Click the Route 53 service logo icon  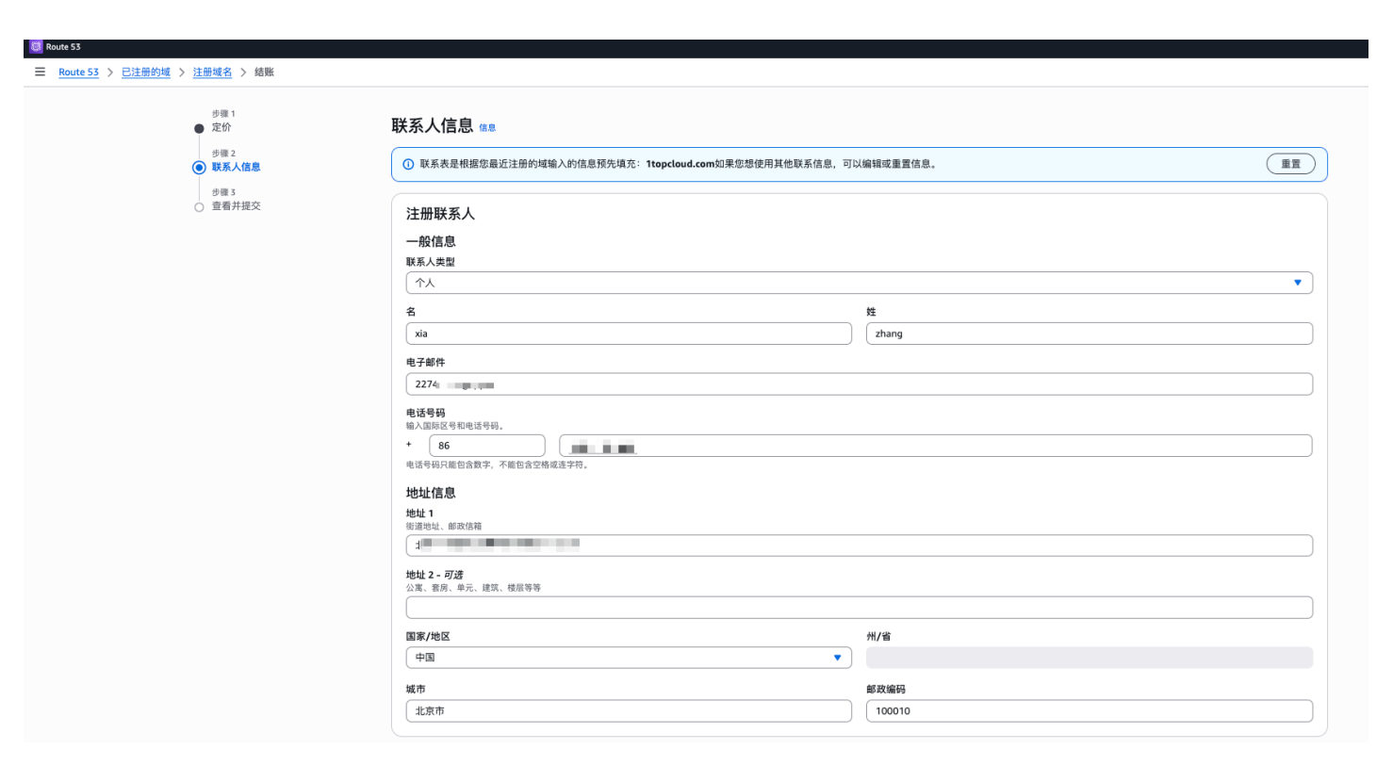point(36,46)
